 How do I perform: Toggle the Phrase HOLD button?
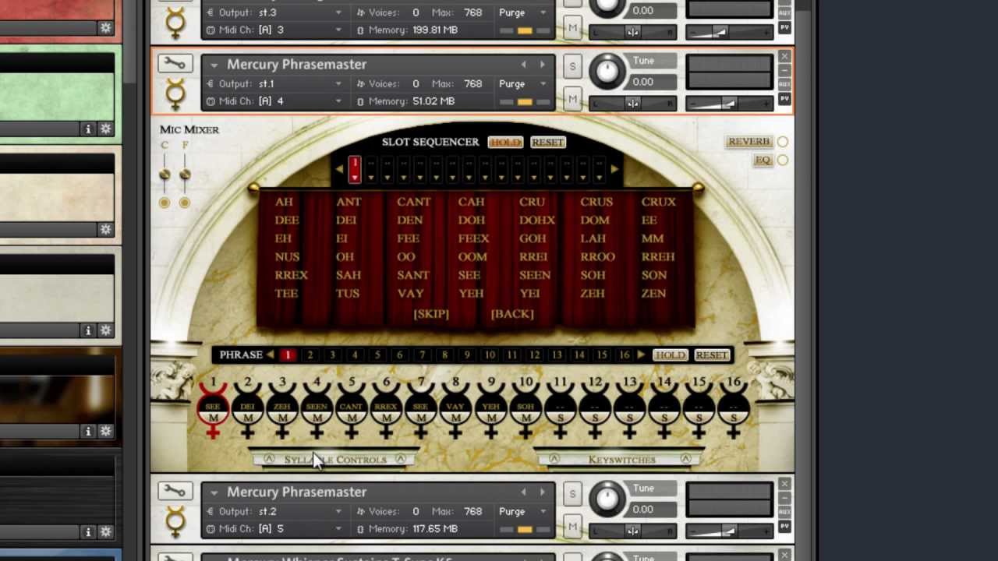(669, 355)
